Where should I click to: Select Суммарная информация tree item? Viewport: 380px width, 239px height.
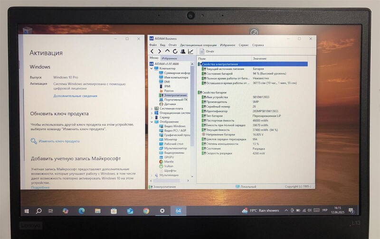[174, 73]
